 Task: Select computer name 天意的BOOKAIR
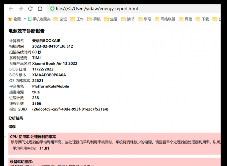pos(46,41)
